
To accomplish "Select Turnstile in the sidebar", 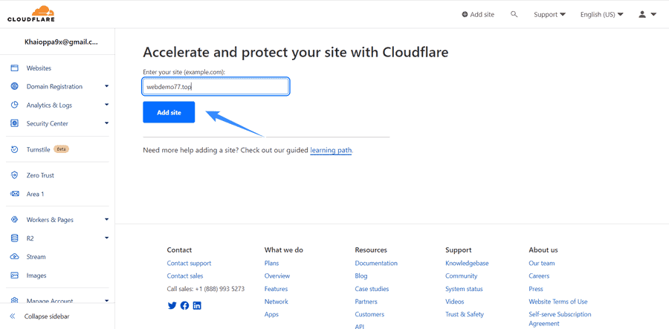I will pos(39,149).
